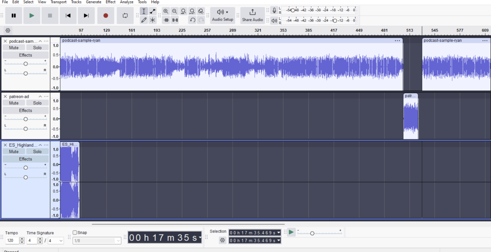Trim audio outside selection
Viewport: 491px width, 252px height.
point(166,20)
